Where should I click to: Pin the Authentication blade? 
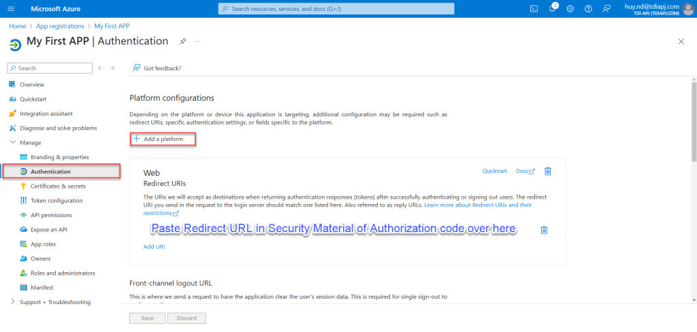pos(182,41)
